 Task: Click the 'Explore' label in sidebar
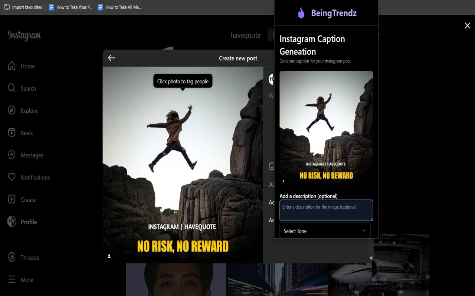(29, 111)
